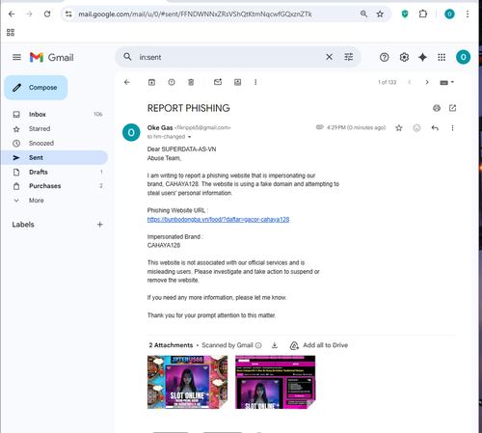Image resolution: width=482 pixels, height=433 pixels.
Task: Open the shield extension icon
Action: (x=405, y=14)
